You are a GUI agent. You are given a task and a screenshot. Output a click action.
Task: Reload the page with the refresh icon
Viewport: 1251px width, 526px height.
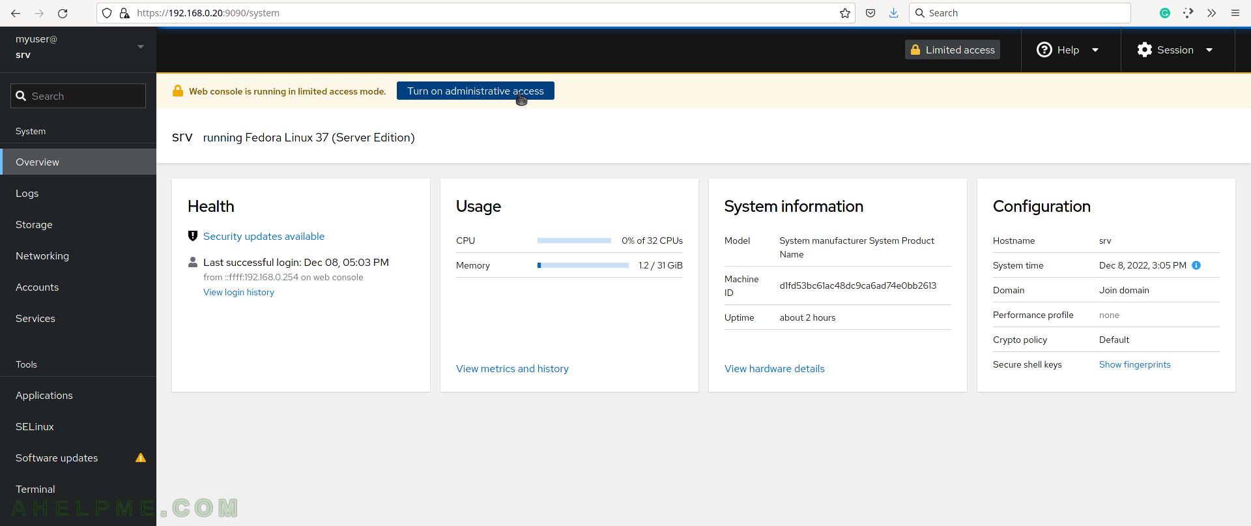(63, 13)
